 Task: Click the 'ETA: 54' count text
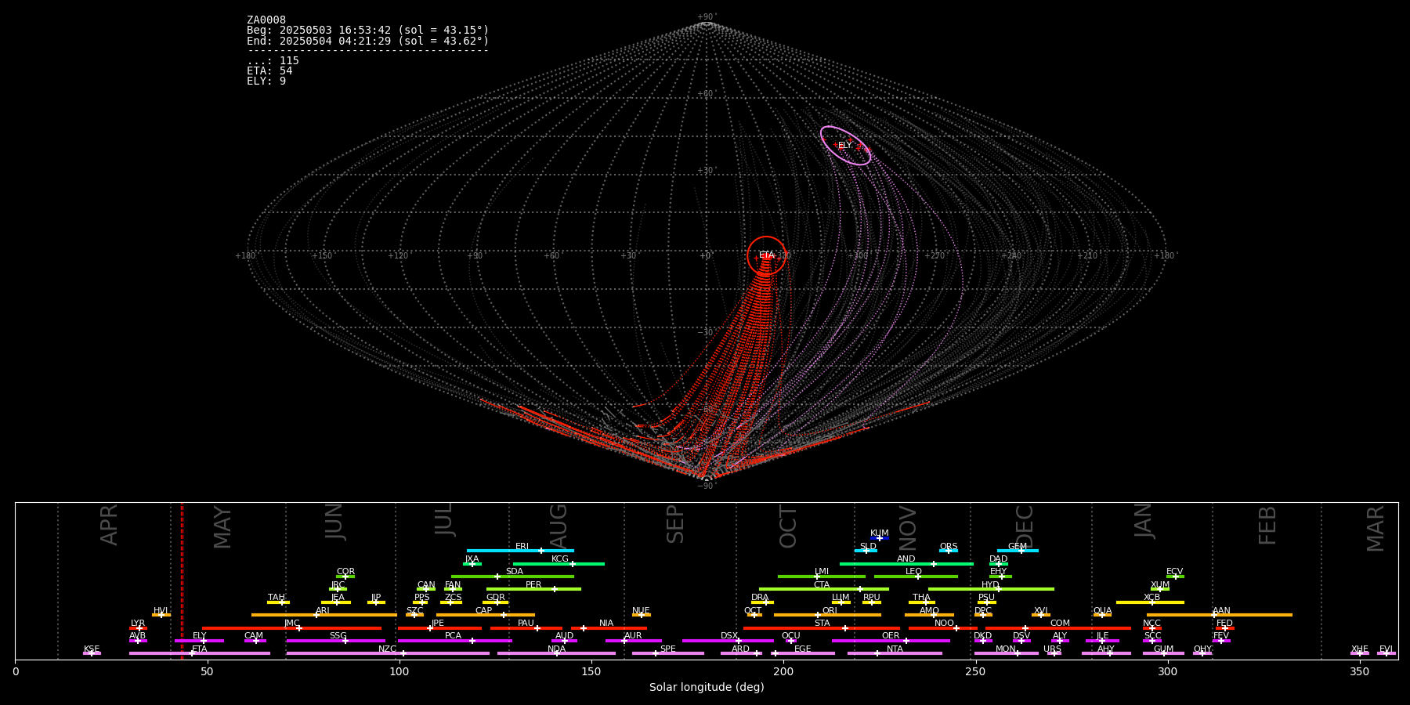coord(269,71)
